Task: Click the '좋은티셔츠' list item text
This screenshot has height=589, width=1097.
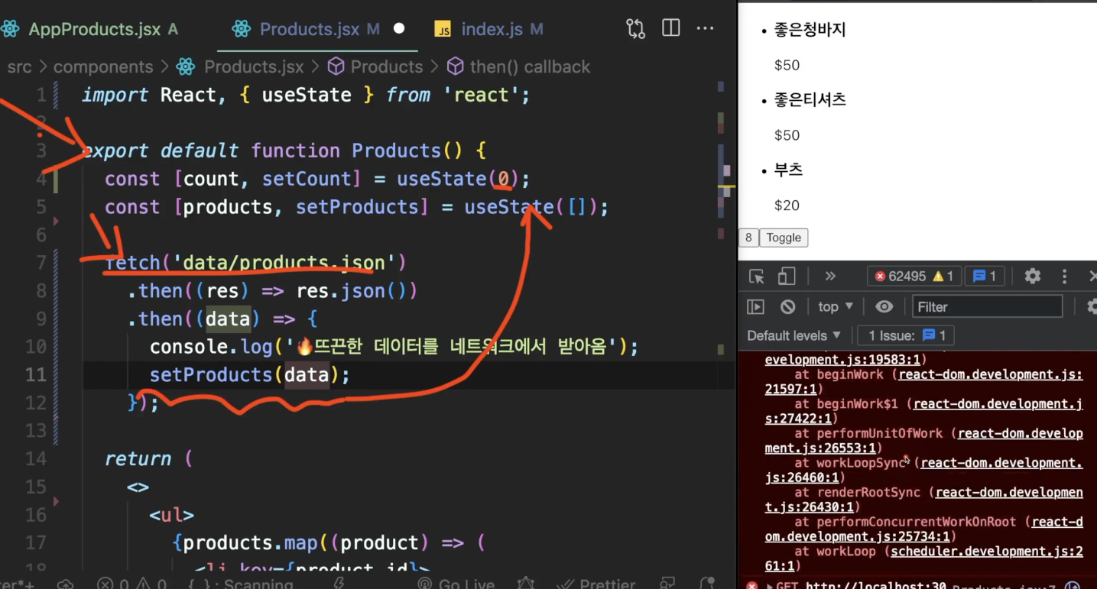Action: (810, 100)
